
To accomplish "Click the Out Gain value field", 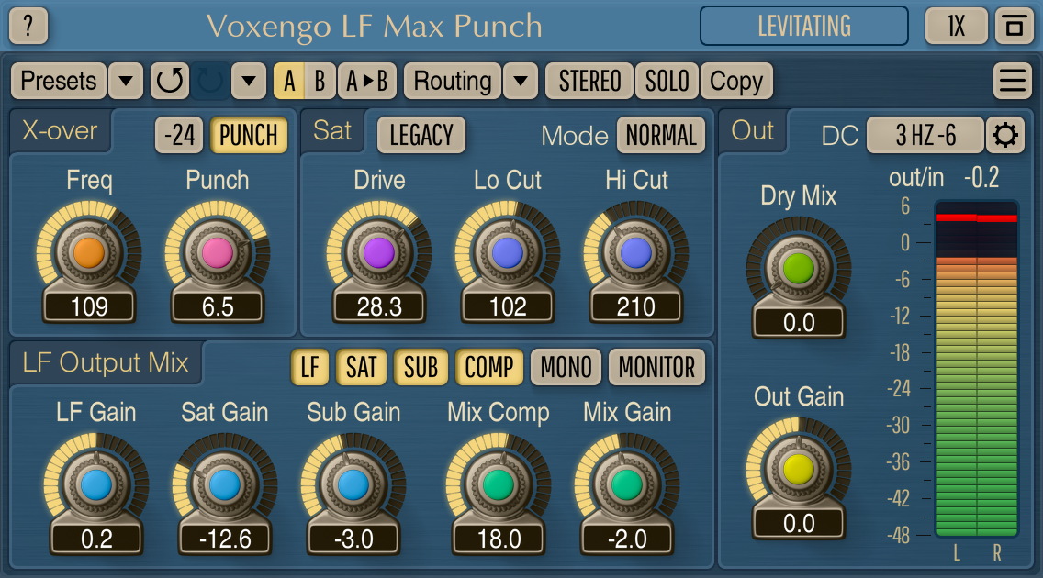I will (x=798, y=524).
